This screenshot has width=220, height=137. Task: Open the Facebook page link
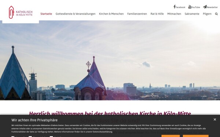point(179,7)
